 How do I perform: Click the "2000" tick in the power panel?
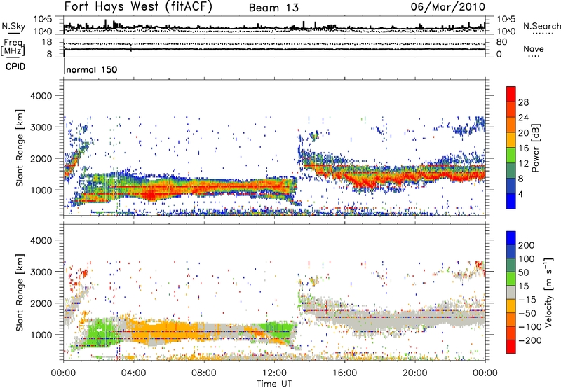[41, 158]
